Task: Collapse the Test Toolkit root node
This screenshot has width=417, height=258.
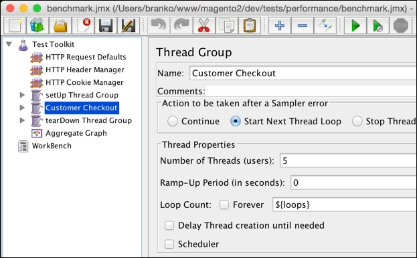Action: coord(9,44)
